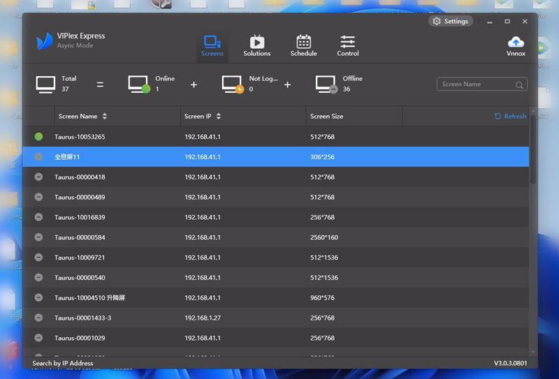Screen dimensions: 559x379
Task: Select the Taurus-00000418 row
Action: (275, 177)
